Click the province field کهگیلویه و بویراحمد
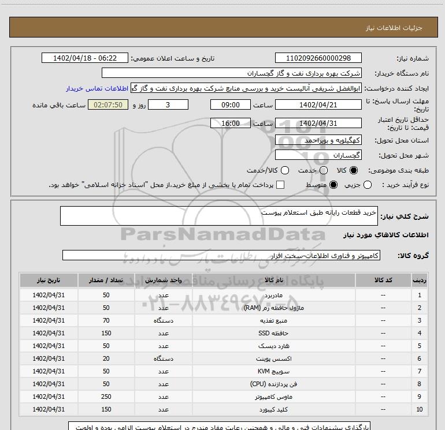 pyautogui.click(x=318, y=140)
